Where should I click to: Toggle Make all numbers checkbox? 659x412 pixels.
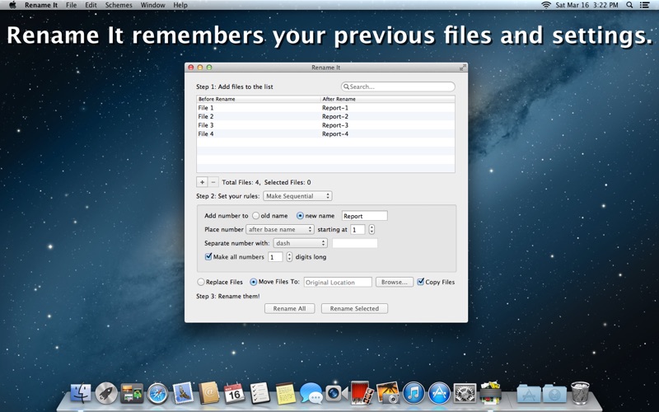(208, 256)
